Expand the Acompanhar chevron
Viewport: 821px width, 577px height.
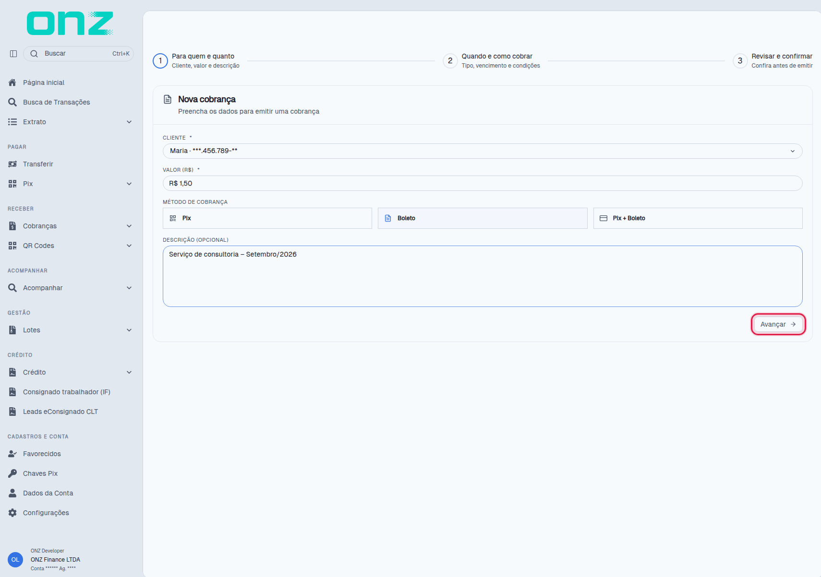(129, 288)
